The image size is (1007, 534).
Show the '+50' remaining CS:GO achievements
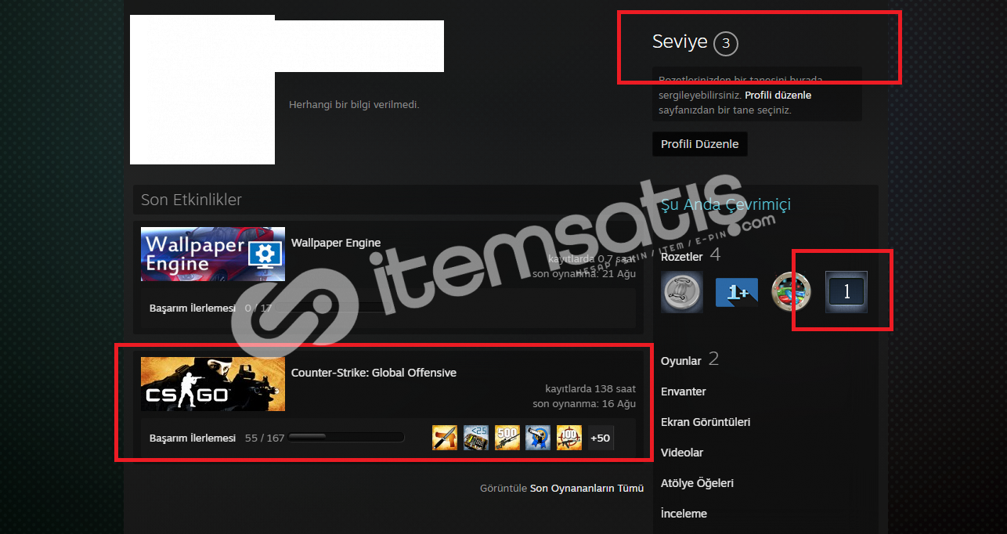pos(601,438)
